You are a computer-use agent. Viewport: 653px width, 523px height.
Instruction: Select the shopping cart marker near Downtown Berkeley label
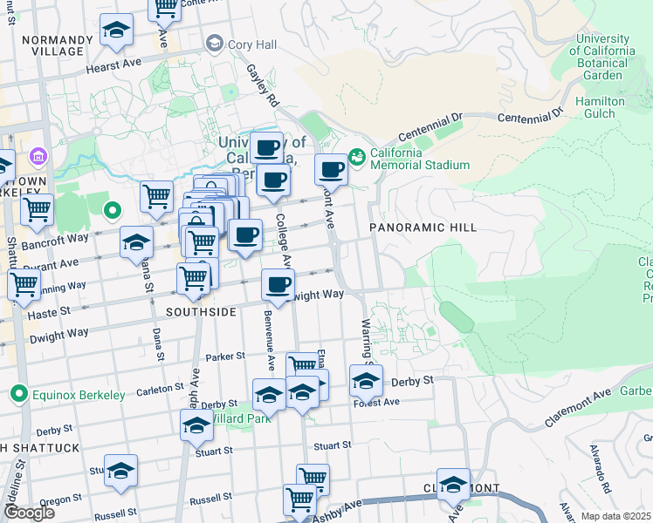[x=37, y=211]
